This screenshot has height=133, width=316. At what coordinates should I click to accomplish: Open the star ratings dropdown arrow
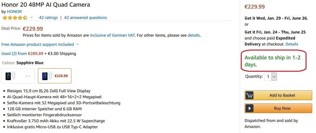31,18
